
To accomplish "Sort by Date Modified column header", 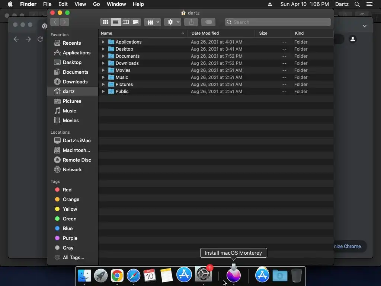I will [221, 33].
